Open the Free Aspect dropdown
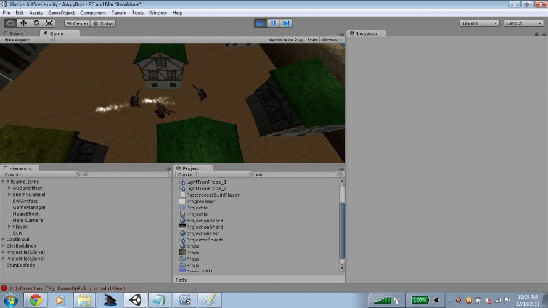Screen dimensions: 548x308 28,40
